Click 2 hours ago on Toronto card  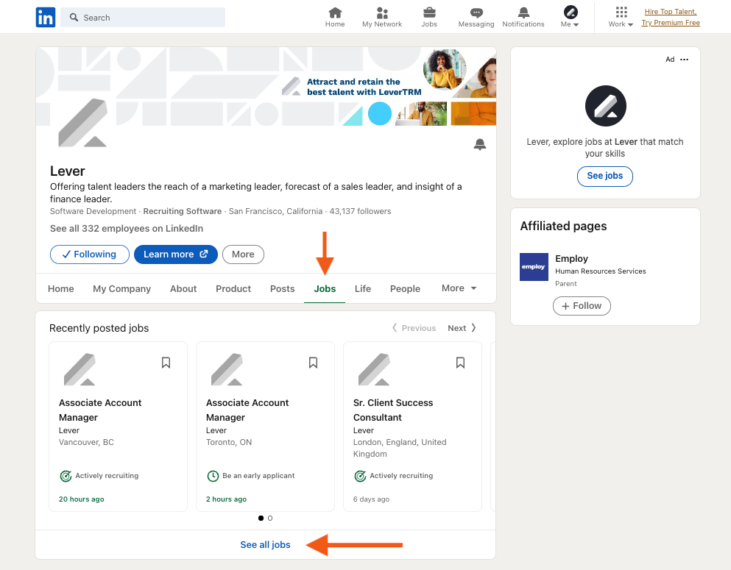coord(226,499)
